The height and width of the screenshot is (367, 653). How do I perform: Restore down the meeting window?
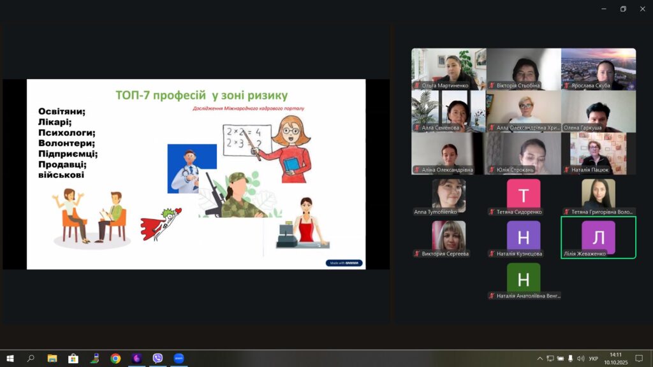click(x=623, y=9)
